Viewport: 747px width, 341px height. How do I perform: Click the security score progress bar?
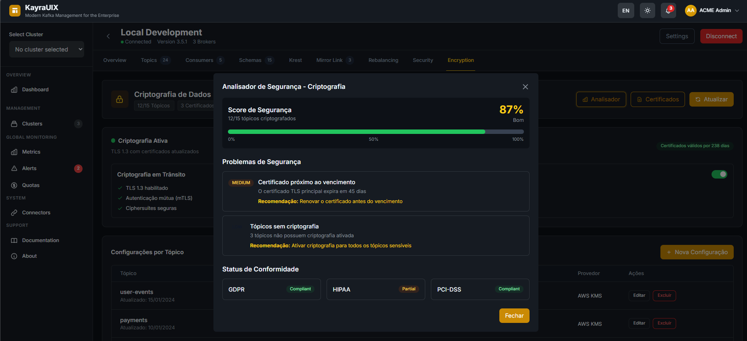click(x=376, y=131)
